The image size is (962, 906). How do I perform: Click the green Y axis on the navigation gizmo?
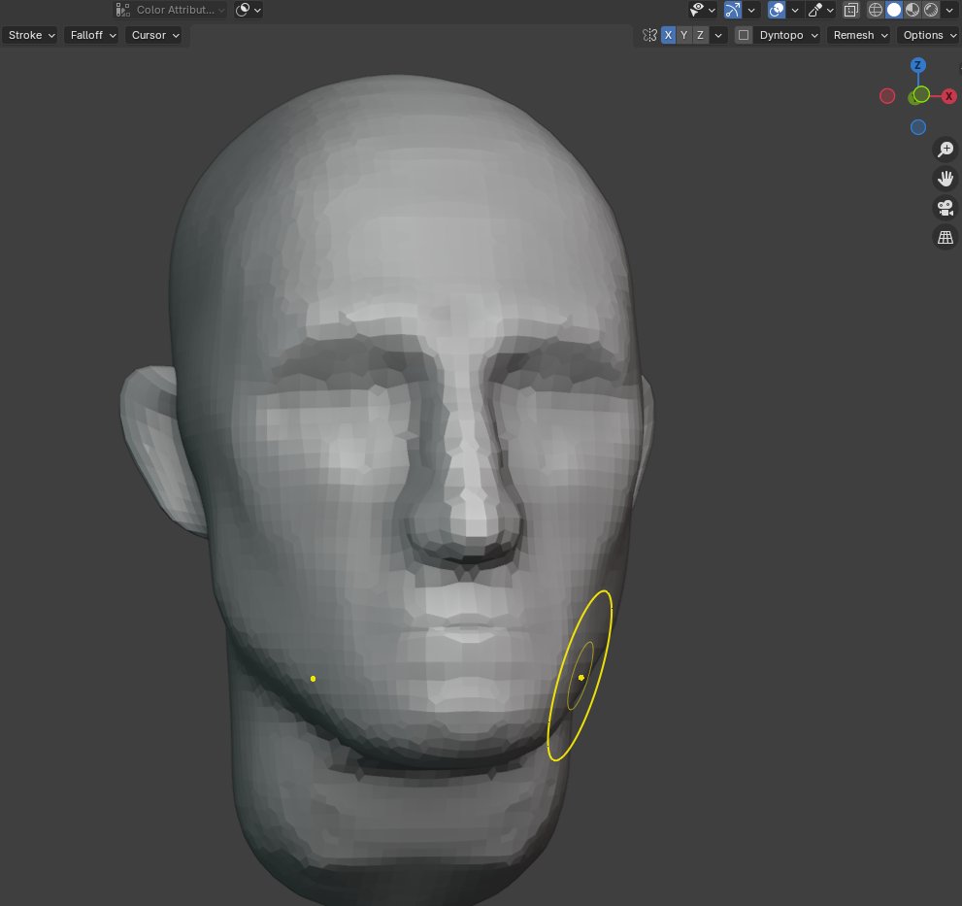(x=921, y=94)
